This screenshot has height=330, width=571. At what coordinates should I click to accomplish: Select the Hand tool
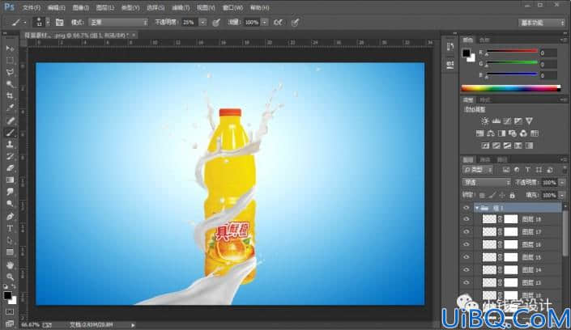point(10,264)
